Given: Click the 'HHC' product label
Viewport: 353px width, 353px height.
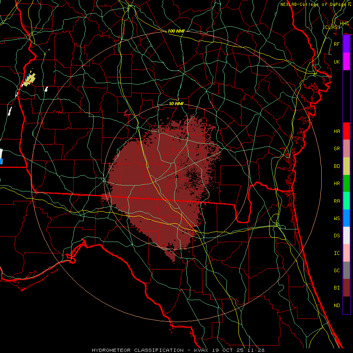Looking at the screenshot, I should click(344, 24).
